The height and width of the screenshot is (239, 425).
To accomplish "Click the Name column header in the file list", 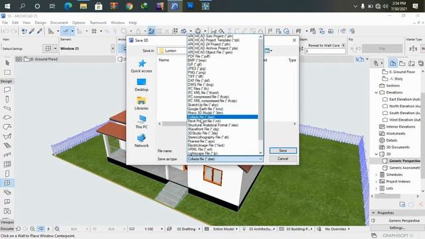I will pyautogui.click(x=164, y=60).
